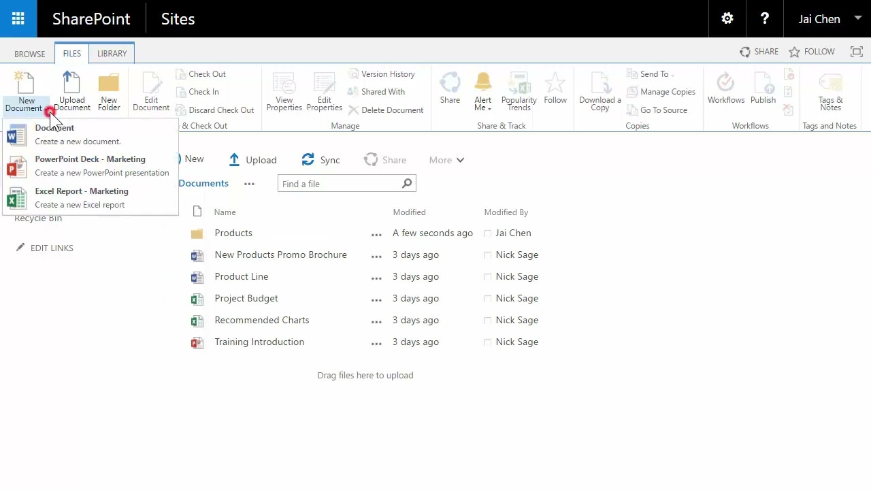Click the Publish ribbon icon
The height and width of the screenshot is (490, 871).
tap(763, 83)
